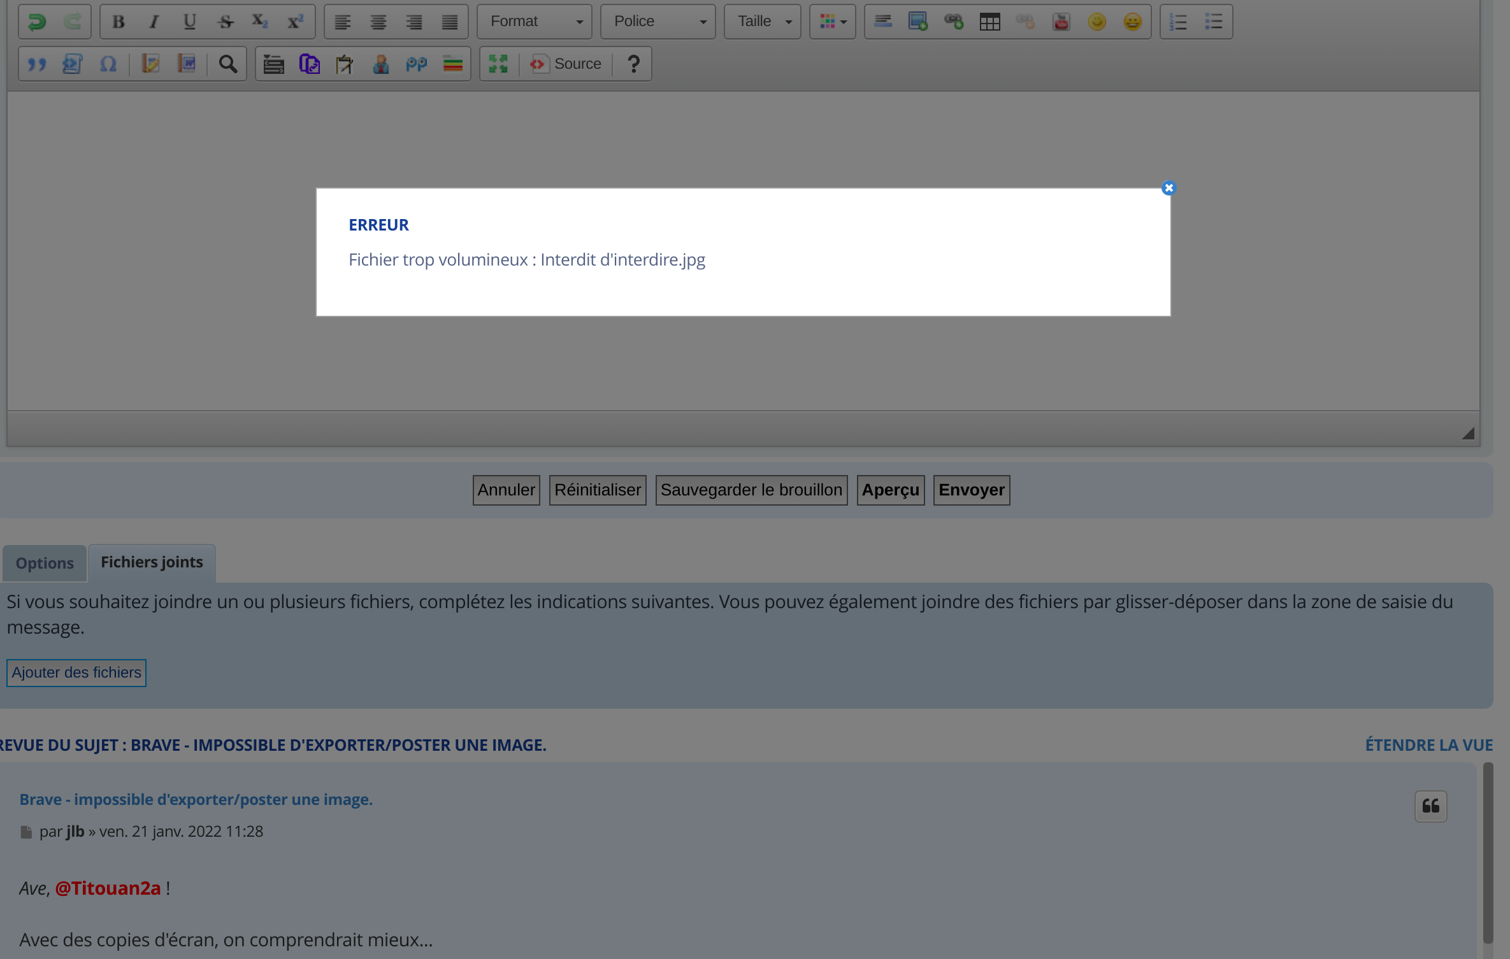Viewport: 1510px width, 959px height.
Task: Open the Format dropdown
Action: pyautogui.click(x=535, y=22)
